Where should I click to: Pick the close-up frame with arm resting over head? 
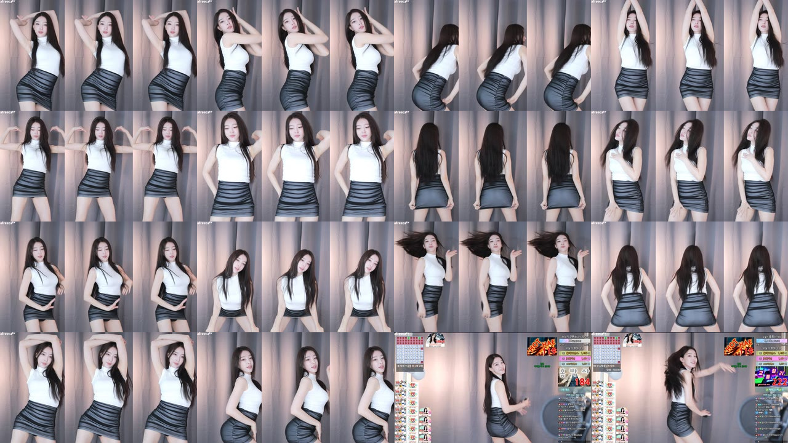(x=98, y=388)
